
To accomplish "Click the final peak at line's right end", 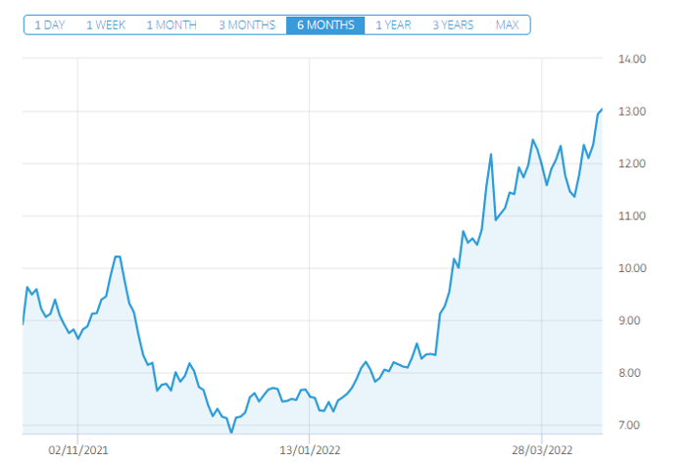I will (x=601, y=109).
